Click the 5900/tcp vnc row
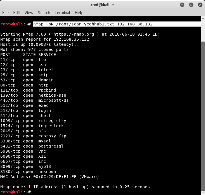The height and width of the screenshot is (195, 205). coord(23,151)
